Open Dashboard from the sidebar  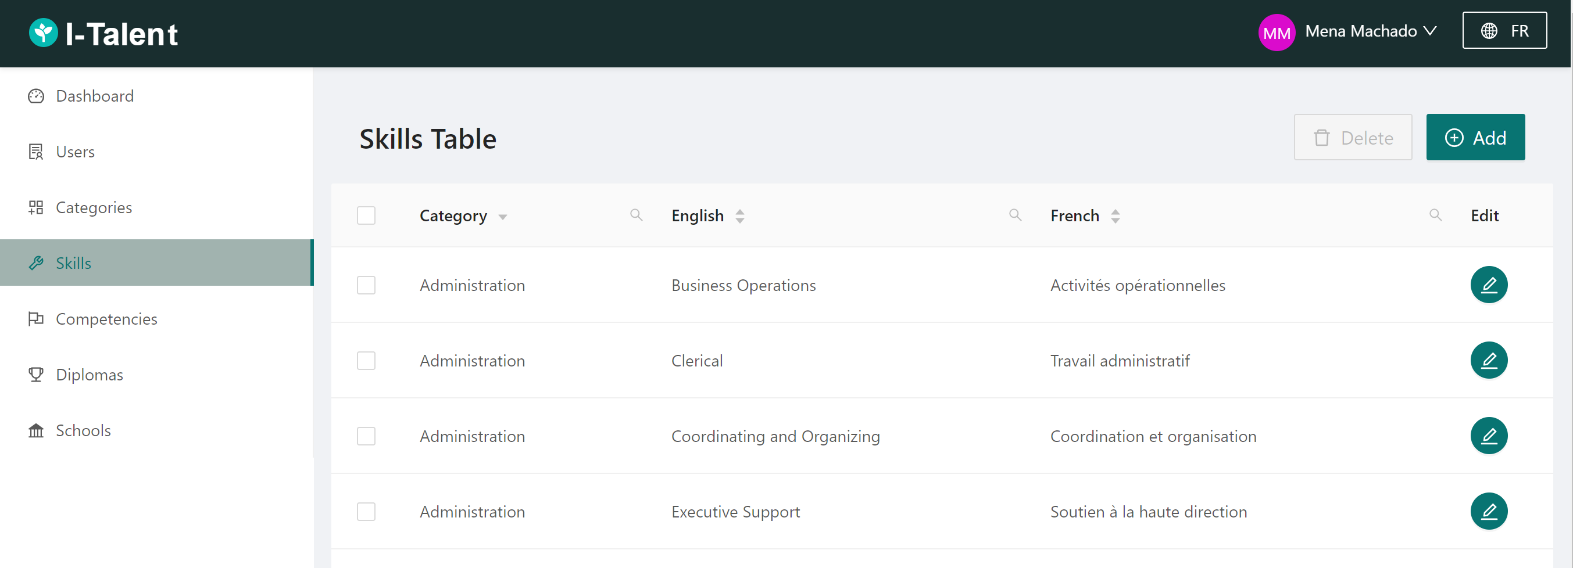pos(95,96)
